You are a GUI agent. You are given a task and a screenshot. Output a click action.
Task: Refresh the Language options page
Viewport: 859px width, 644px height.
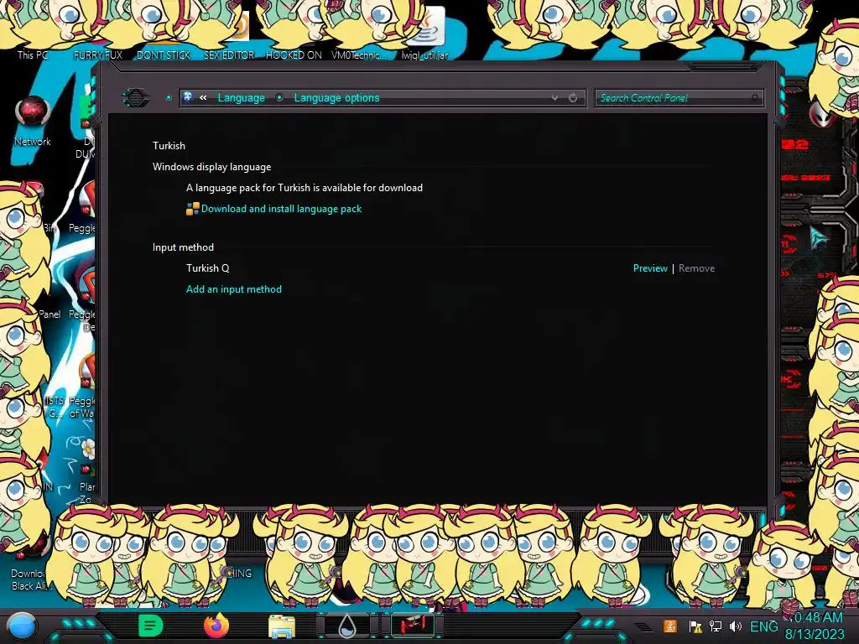[573, 97]
